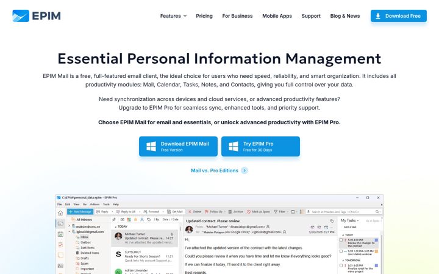This screenshot has height=274, width=439.
Task: Open Blog & News
Action: point(345,16)
